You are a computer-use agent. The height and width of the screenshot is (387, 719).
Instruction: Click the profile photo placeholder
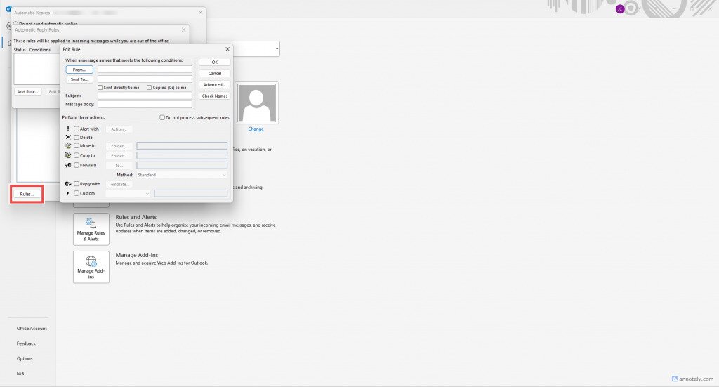pos(256,103)
